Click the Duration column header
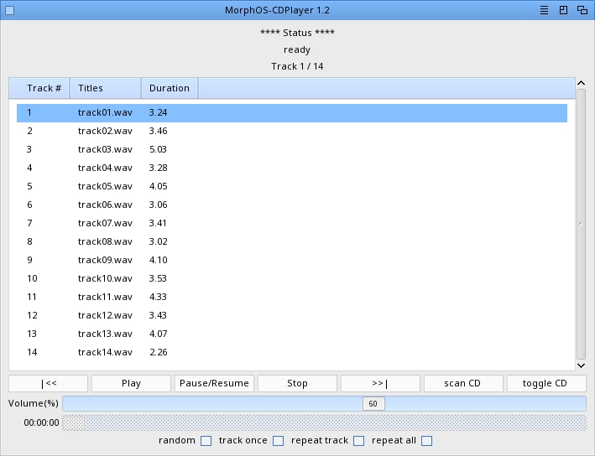 pyautogui.click(x=170, y=88)
